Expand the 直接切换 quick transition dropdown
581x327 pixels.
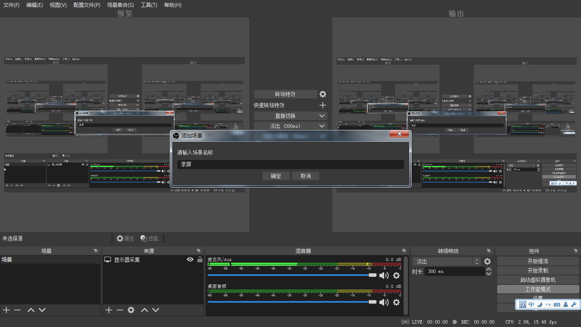[322, 116]
